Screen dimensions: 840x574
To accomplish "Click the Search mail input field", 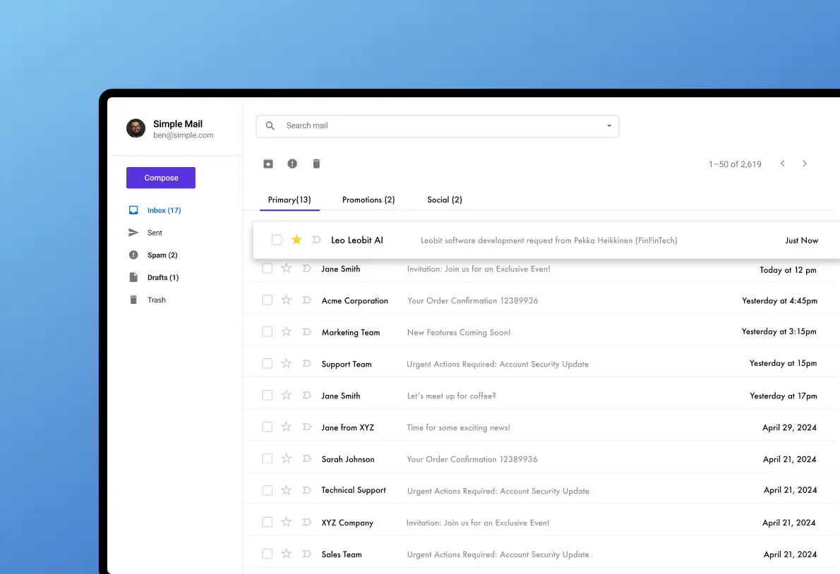I will pos(438,126).
